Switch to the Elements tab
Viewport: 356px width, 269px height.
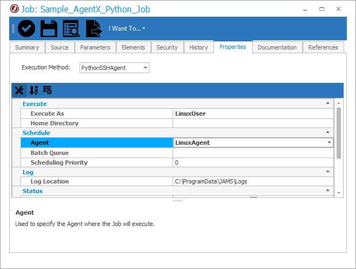(x=133, y=47)
